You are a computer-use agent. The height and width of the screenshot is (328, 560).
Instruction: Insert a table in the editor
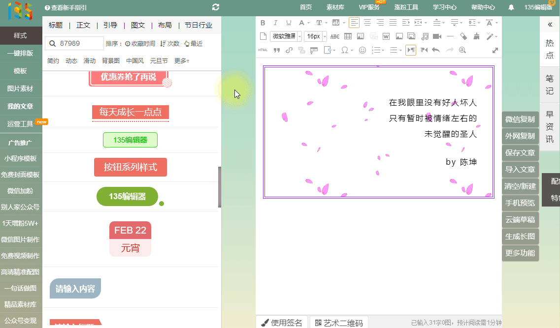click(x=348, y=36)
